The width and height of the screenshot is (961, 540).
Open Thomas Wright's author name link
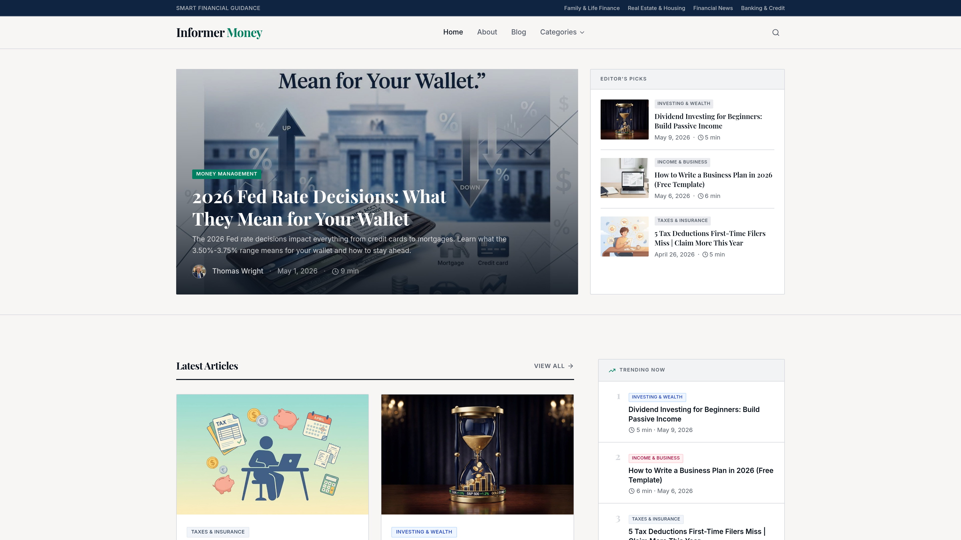(x=238, y=271)
